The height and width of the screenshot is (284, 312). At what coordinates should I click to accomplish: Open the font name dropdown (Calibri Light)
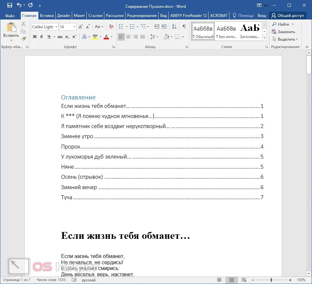[57, 27]
